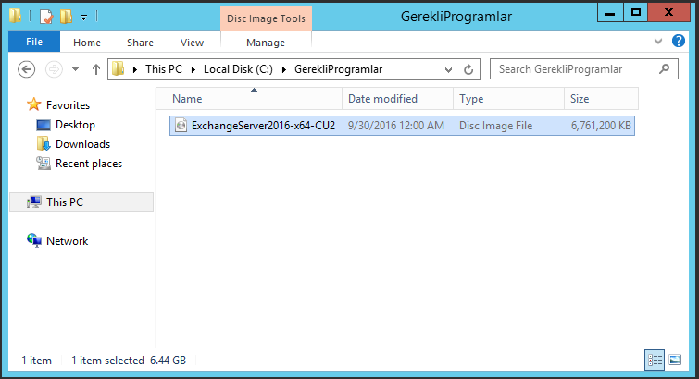Screen dimensions: 699x379
Task: Open the View ribbon tab
Action: click(x=193, y=43)
